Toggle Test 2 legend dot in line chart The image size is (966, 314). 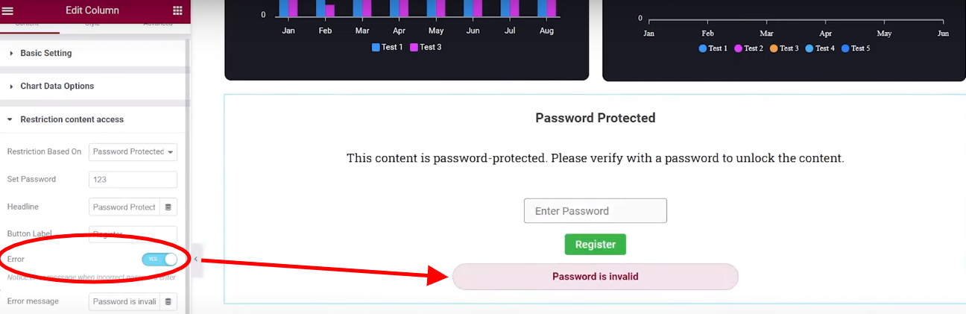pos(738,48)
